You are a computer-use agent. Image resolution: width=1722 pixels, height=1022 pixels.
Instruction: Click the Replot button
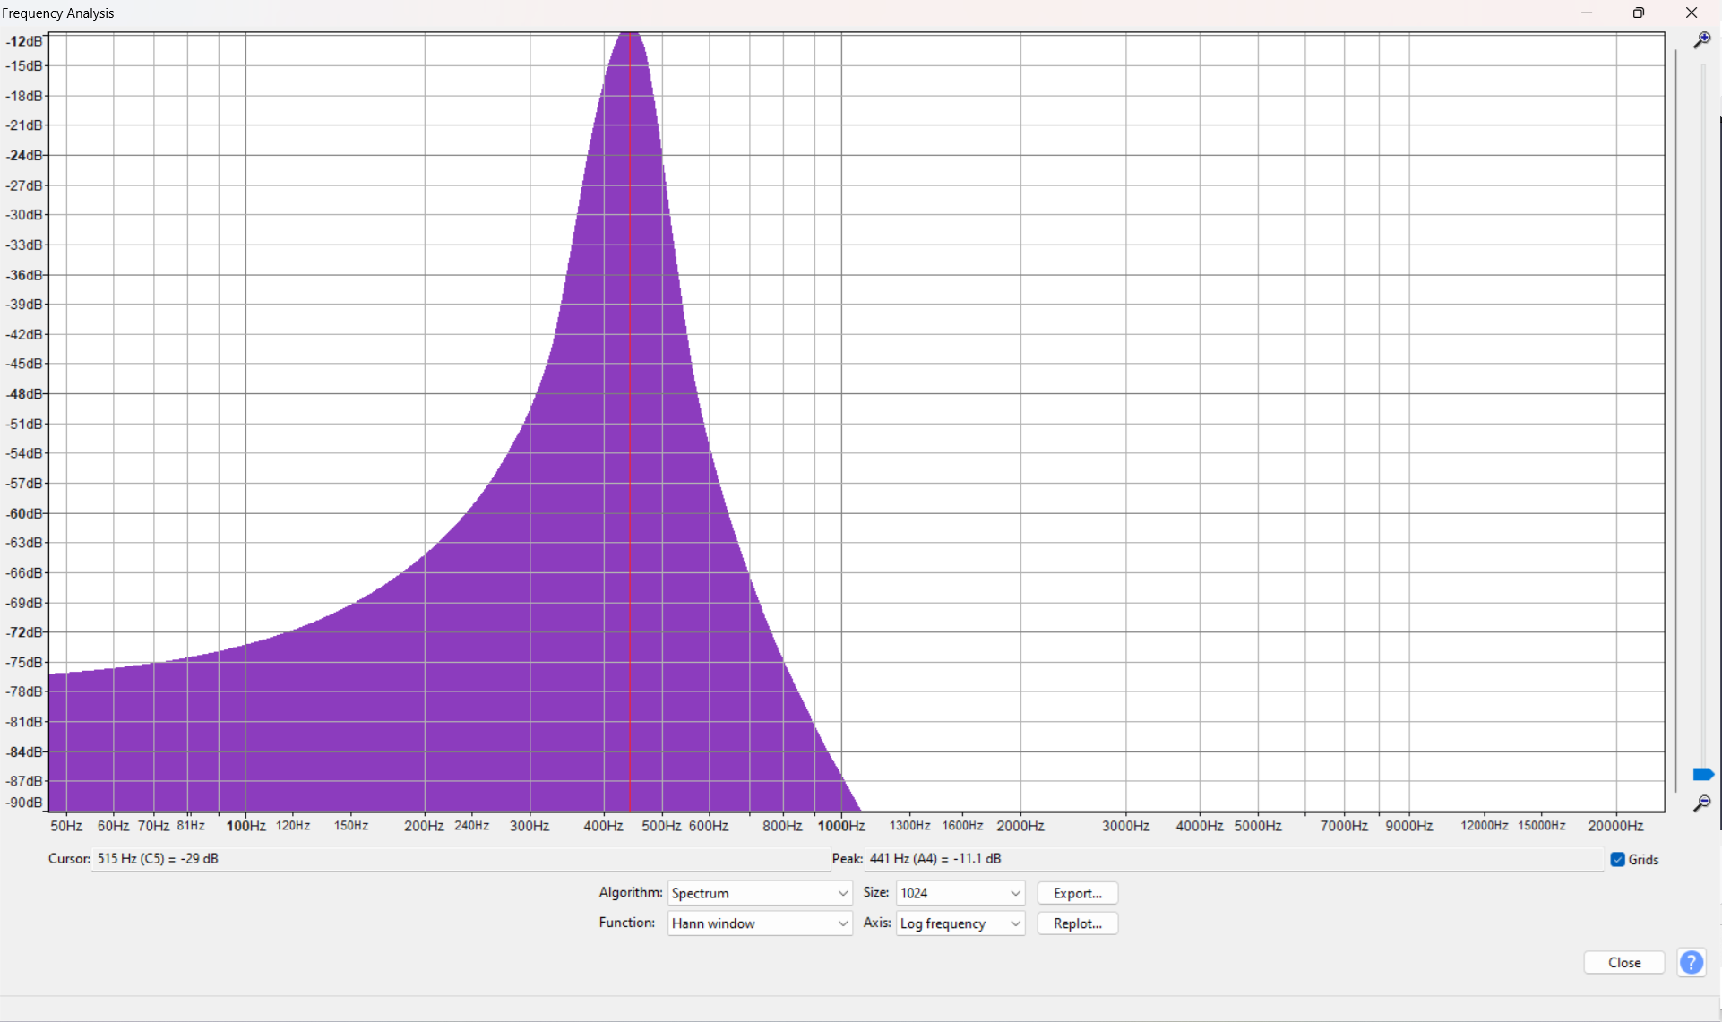click(x=1076, y=923)
